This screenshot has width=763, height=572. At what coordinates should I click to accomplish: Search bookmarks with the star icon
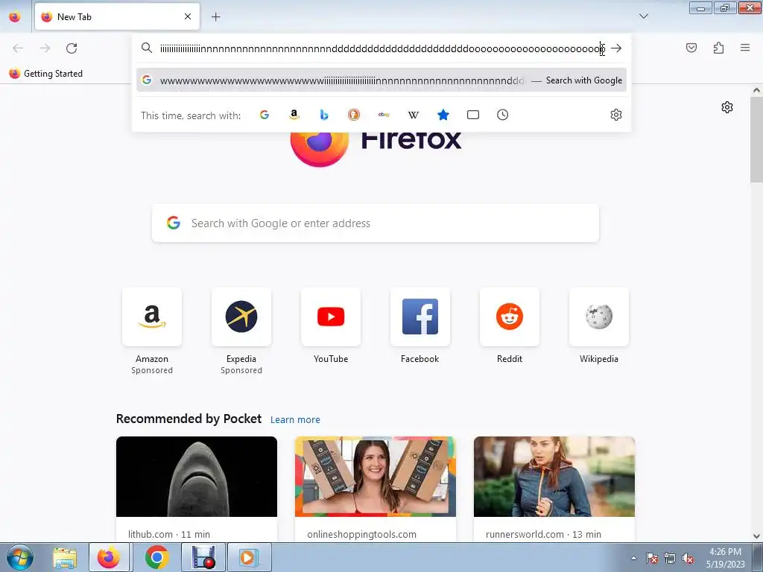pos(443,115)
